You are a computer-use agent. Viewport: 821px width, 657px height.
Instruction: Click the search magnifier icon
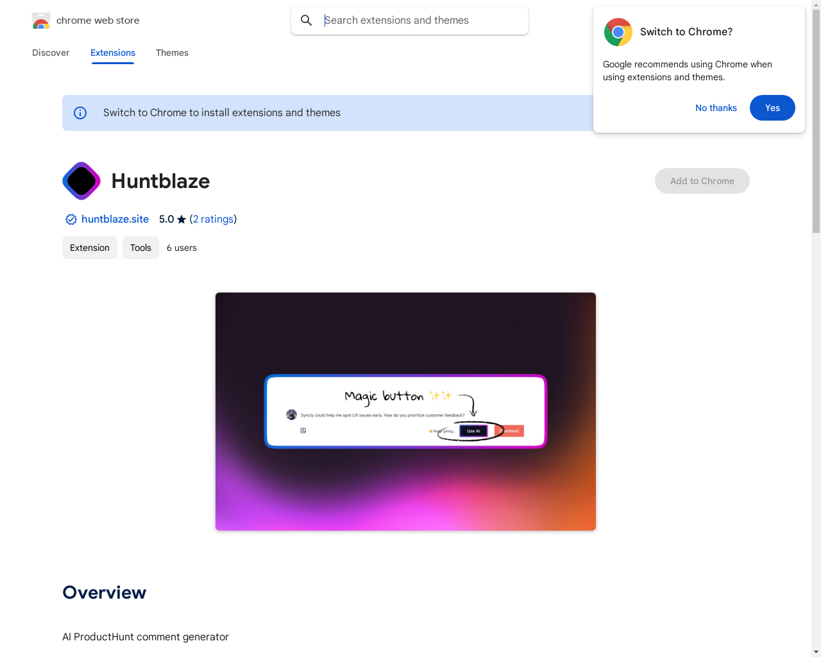pyautogui.click(x=307, y=21)
